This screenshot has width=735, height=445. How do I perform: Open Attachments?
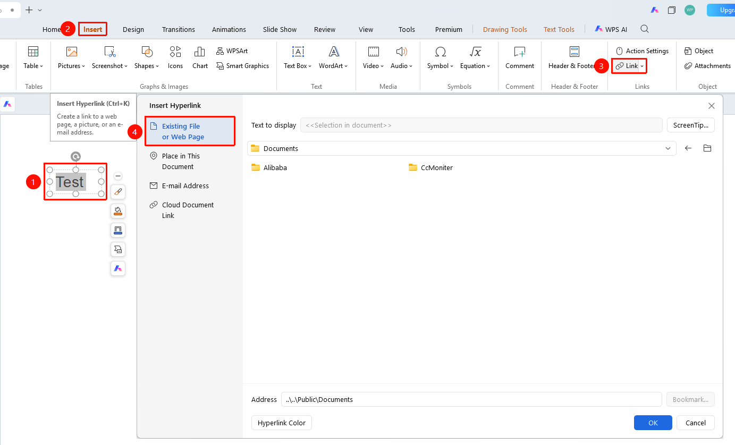coord(707,66)
